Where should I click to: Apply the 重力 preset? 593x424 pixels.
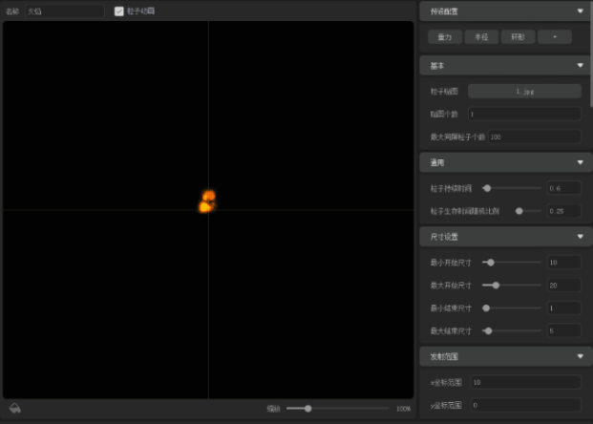click(444, 37)
